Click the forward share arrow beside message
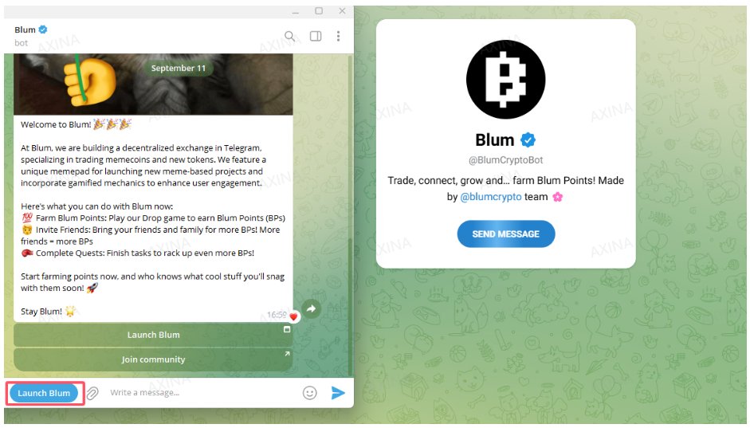Image resolution: width=750 pixels, height=428 pixels. 312,308
